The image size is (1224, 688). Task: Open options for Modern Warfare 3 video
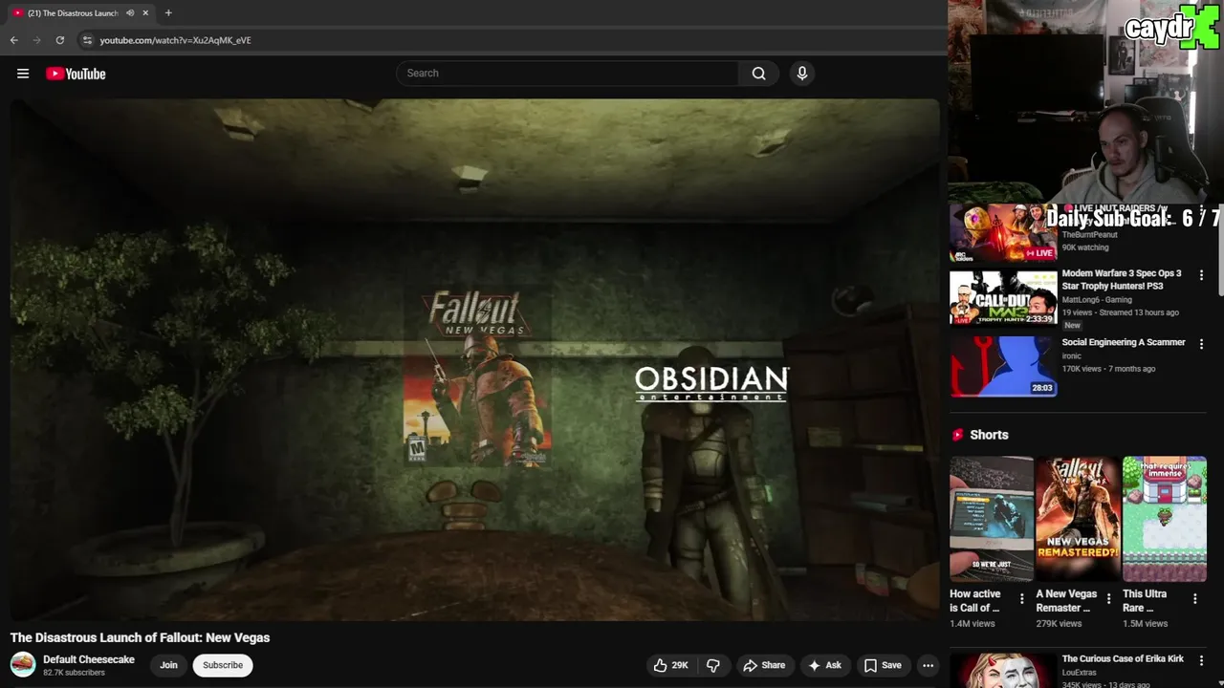tap(1201, 275)
